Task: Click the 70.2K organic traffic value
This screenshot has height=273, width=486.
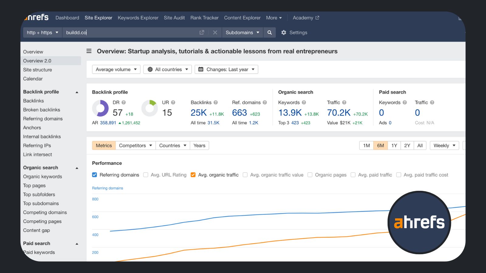Action: (339, 113)
